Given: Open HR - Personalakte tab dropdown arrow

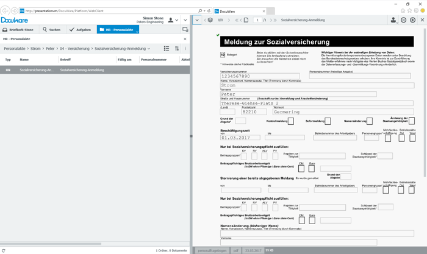Looking at the screenshot, I should (x=137, y=32).
